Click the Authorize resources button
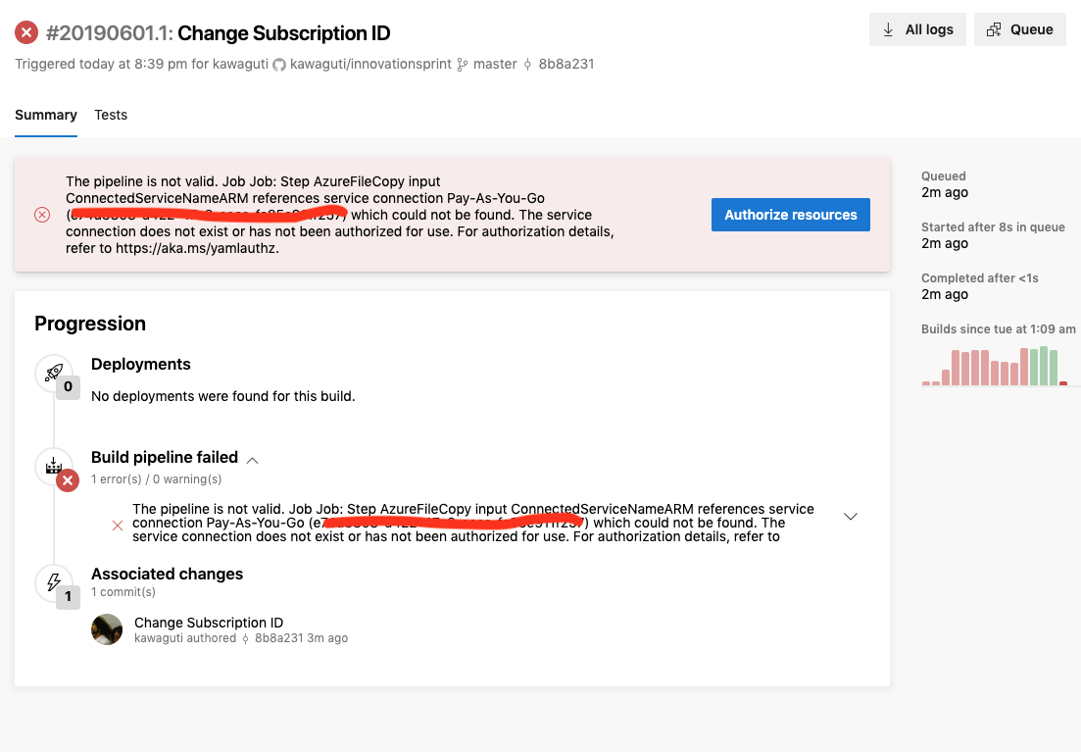1081x752 pixels. click(790, 215)
